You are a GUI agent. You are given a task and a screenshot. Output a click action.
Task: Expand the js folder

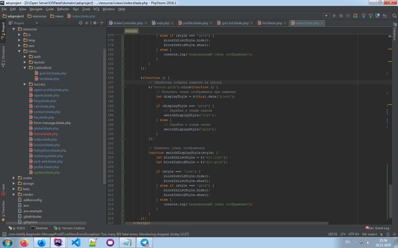pos(19,35)
